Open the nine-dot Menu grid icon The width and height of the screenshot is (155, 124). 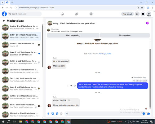click(137, 14)
